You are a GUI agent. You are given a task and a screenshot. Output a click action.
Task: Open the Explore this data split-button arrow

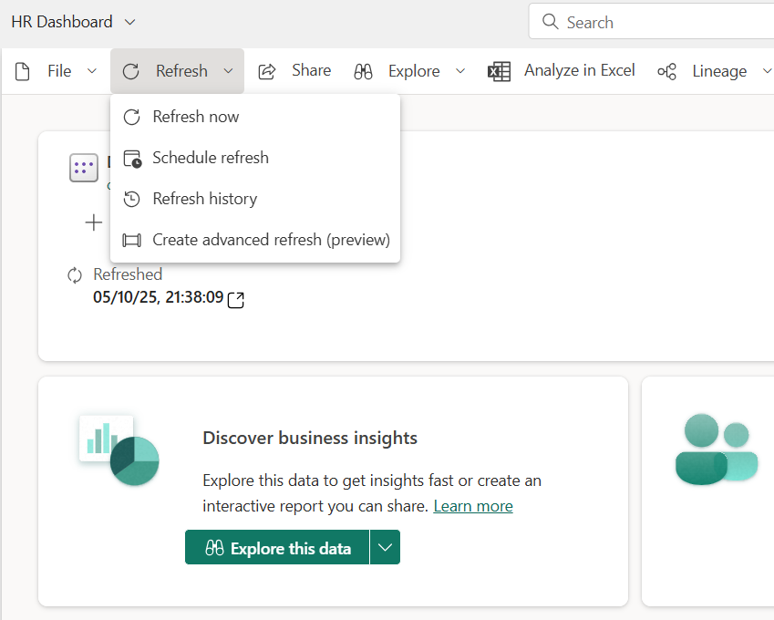click(x=385, y=547)
